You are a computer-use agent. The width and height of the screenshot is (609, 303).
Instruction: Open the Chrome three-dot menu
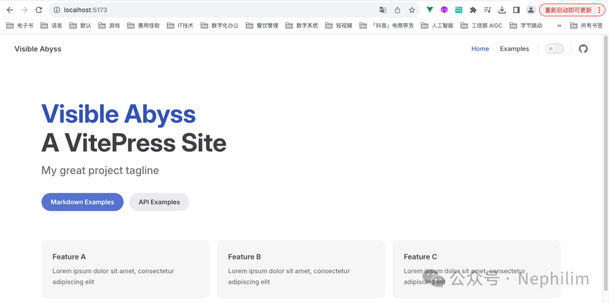(x=599, y=10)
